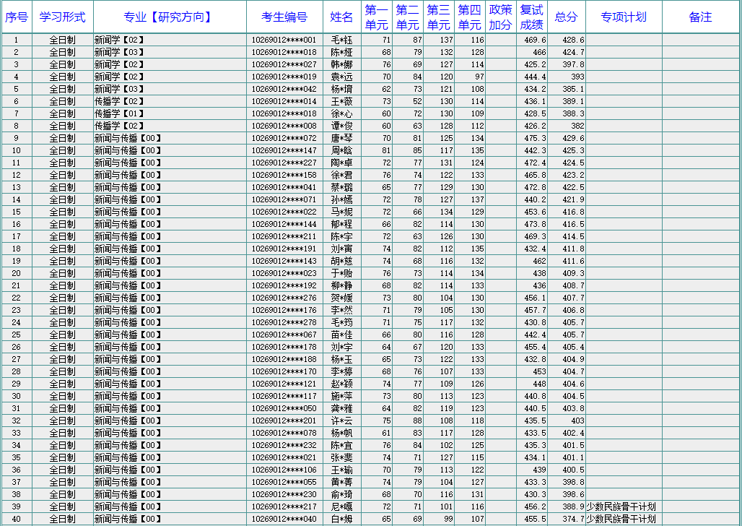The width and height of the screenshot is (742, 526).
Task: Click the 专项计划 column header
Action: pyautogui.click(x=623, y=17)
